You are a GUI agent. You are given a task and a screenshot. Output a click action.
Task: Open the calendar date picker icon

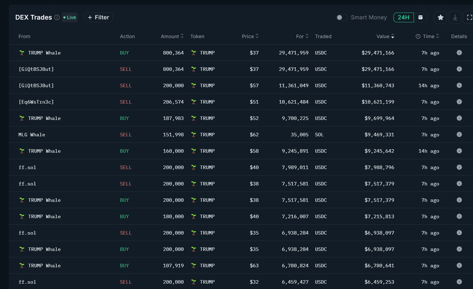pyautogui.click(x=420, y=17)
